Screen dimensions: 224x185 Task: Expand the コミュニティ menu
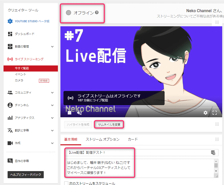tap(52, 92)
